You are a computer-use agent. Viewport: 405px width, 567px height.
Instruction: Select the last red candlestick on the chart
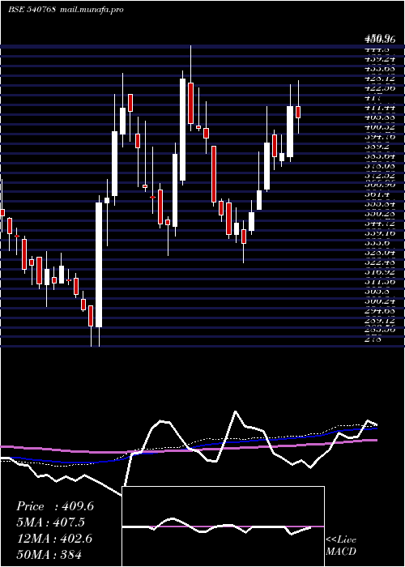(x=298, y=112)
